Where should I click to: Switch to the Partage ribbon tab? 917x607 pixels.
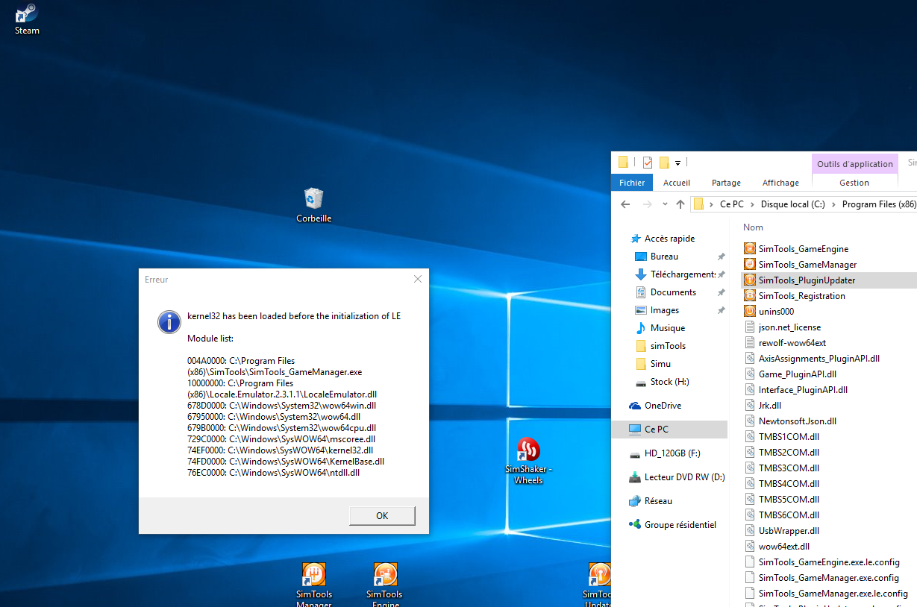pos(726,183)
